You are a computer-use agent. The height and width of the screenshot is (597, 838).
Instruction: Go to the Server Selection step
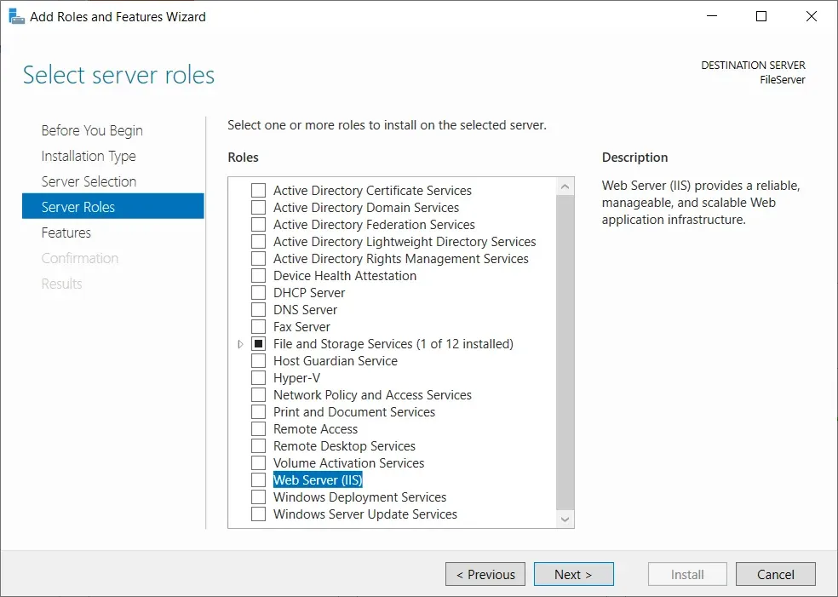pyautogui.click(x=89, y=181)
